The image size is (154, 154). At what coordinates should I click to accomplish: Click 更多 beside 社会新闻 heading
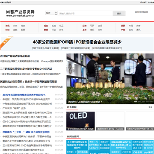(151, 107)
